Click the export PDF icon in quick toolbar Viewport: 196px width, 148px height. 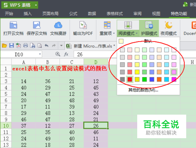pyautogui.click(x=18, y=46)
